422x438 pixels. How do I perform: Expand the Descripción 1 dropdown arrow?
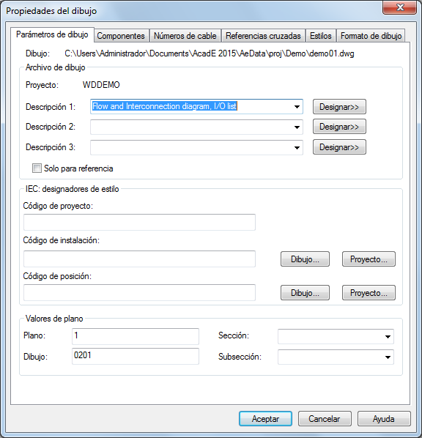(297, 107)
